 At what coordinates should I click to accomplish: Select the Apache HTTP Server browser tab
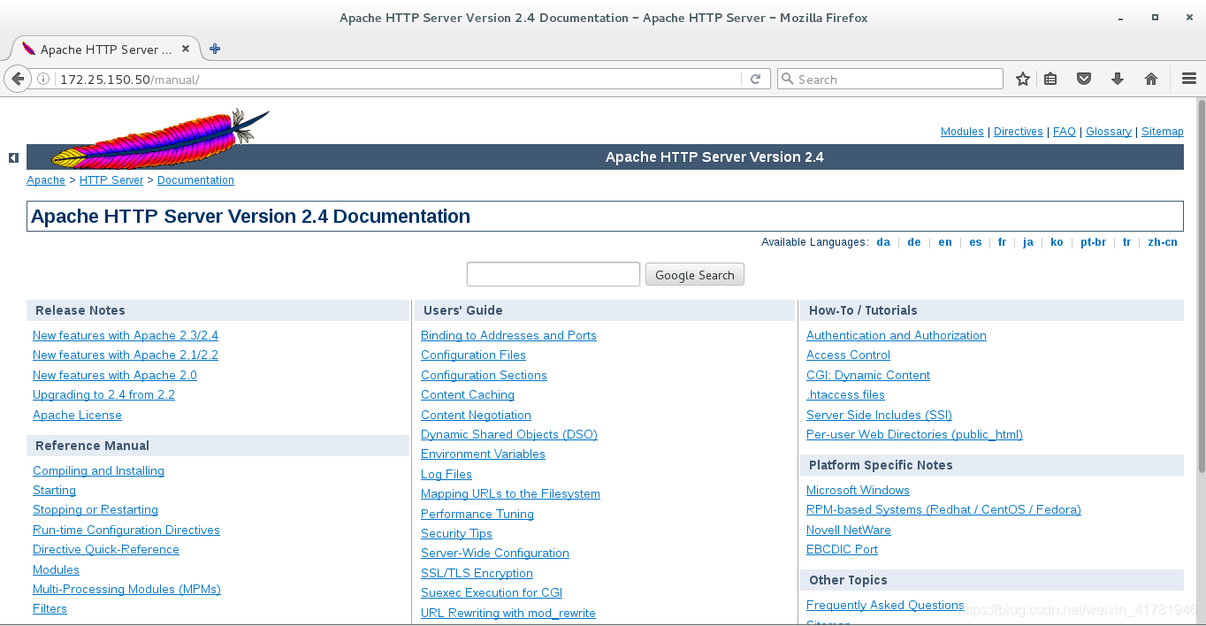click(x=104, y=49)
